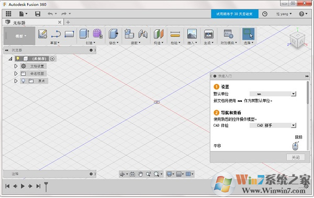The height and width of the screenshot is (198, 314).
Task: Open the Sketch menu label
Action: pyautogui.click(x=54, y=43)
